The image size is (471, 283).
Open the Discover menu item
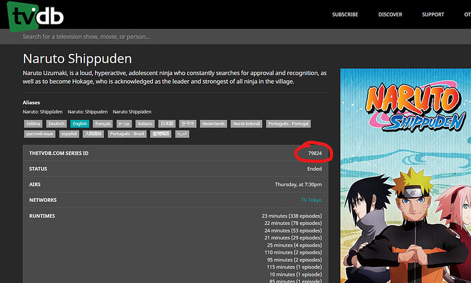pos(390,14)
